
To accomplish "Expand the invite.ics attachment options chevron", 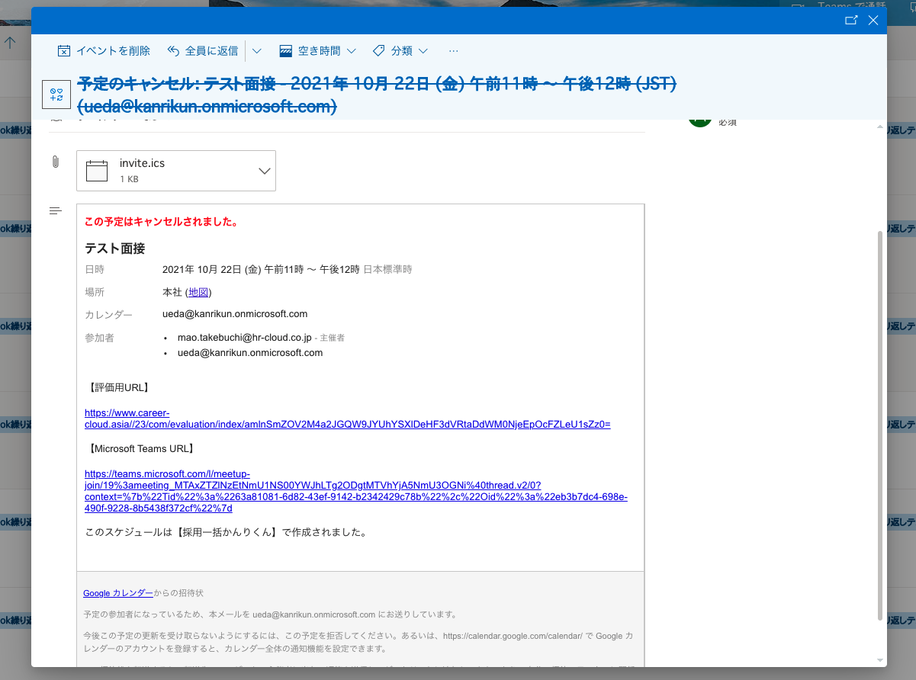I will [x=265, y=171].
